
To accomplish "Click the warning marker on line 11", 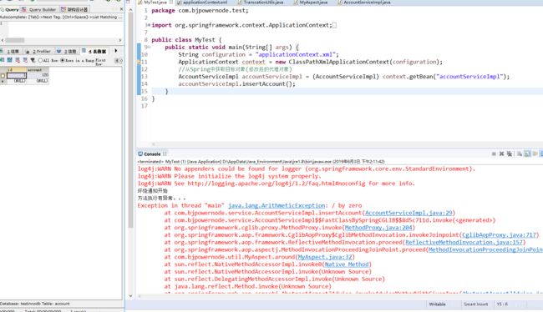I will tap(139, 62).
